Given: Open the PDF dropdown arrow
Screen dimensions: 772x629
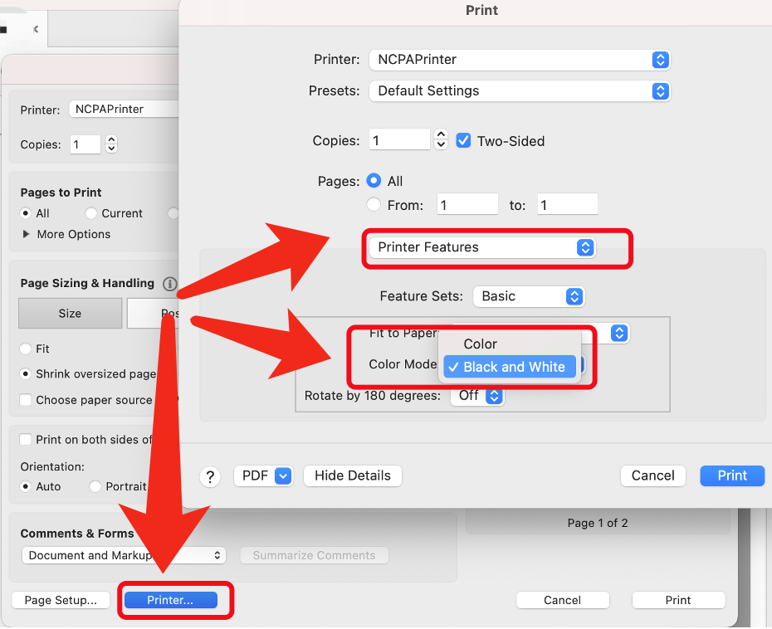Looking at the screenshot, I should (x=283, y=475).
